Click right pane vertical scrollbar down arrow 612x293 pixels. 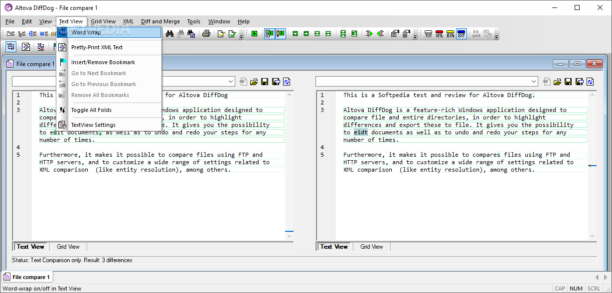(593, 236)
